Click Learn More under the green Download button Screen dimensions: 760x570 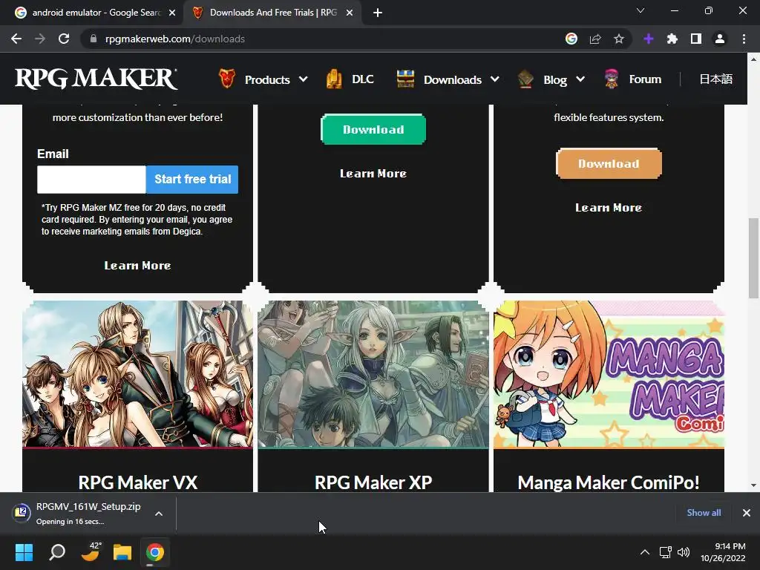click(373, 174)
